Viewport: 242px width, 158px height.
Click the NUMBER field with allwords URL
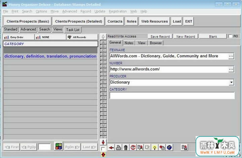click(169, 69)
